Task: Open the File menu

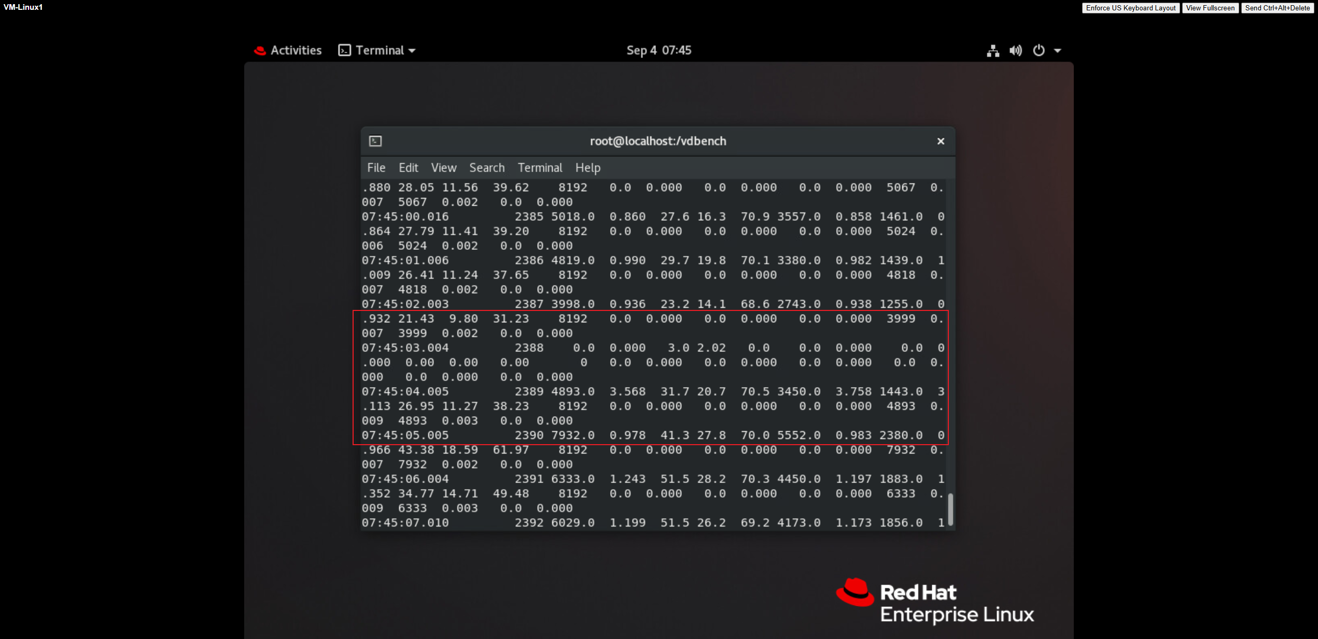Action: pyautogui.click(x=376, y=168)
